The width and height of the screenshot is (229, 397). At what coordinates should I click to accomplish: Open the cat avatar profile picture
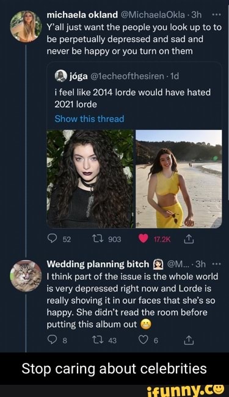click(26, 276)
